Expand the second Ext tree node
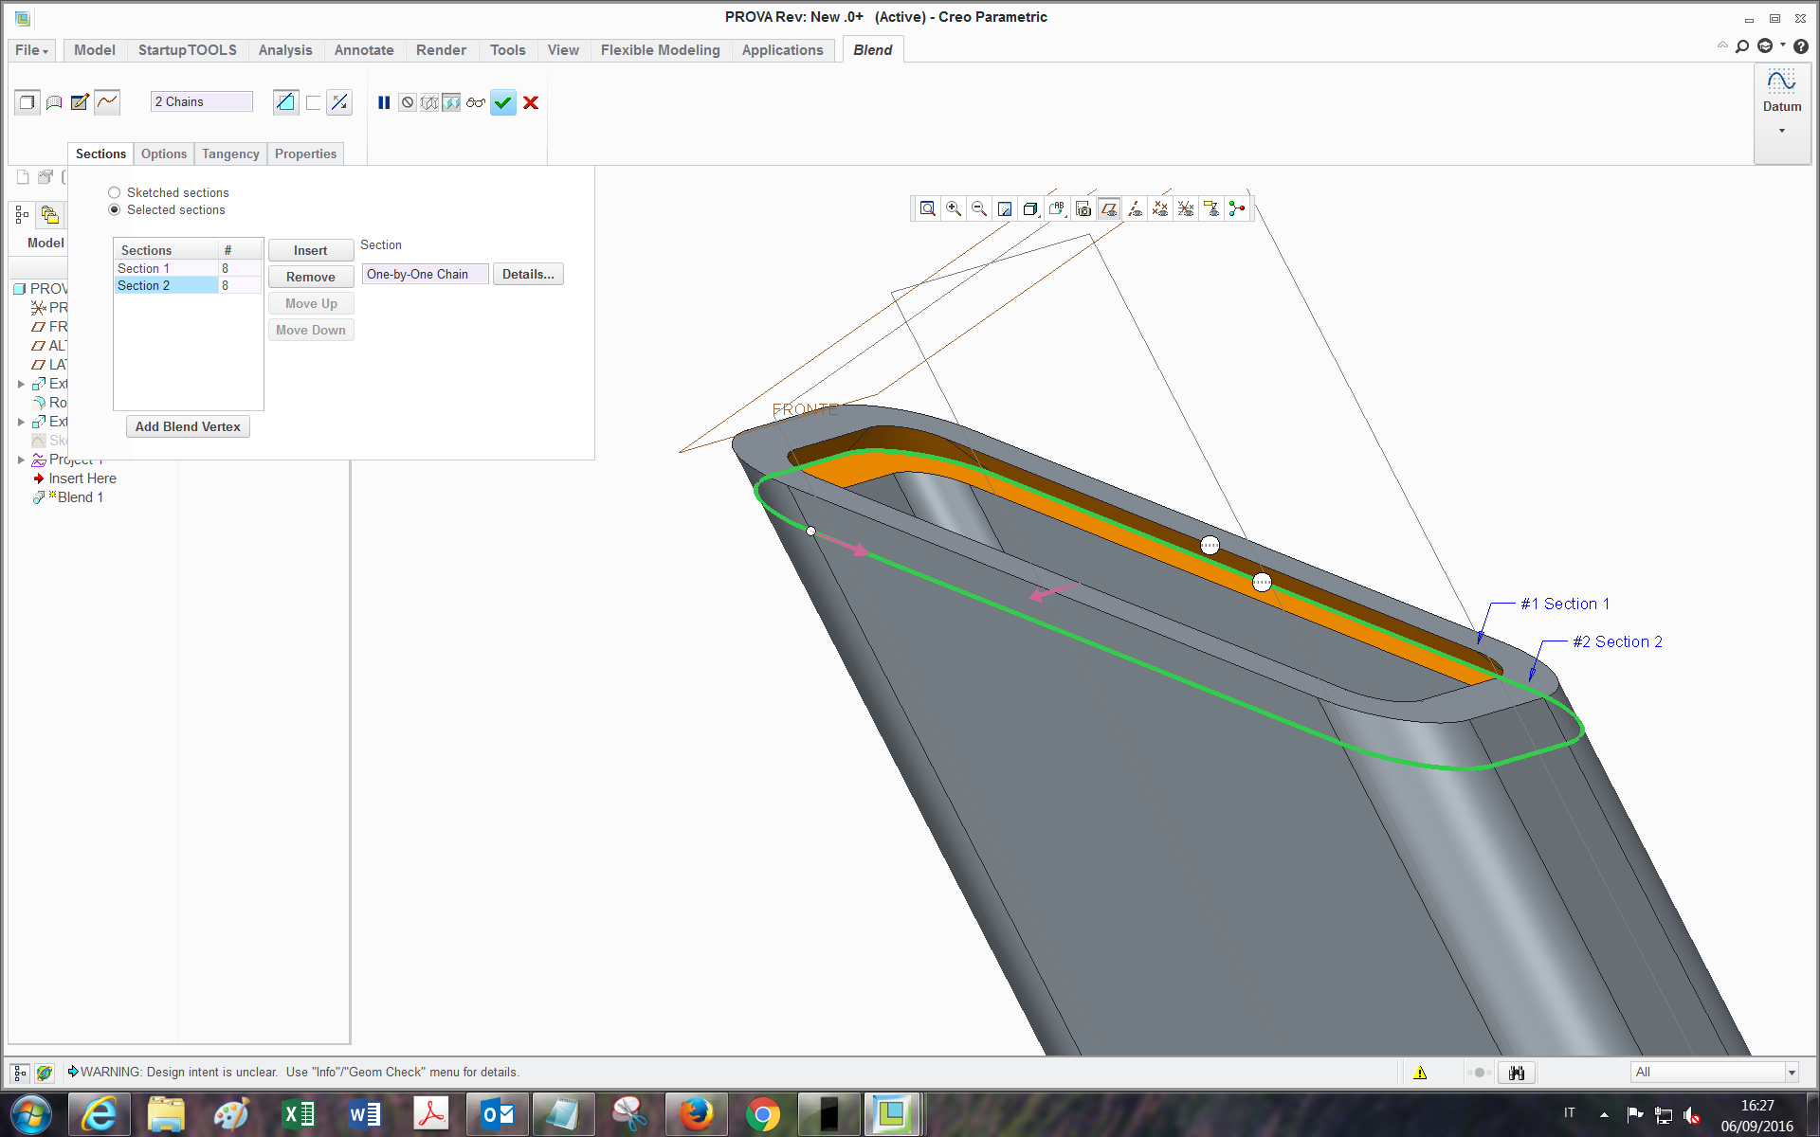The width and height of the screenshot is (1820, 1137). coord(21,422)
